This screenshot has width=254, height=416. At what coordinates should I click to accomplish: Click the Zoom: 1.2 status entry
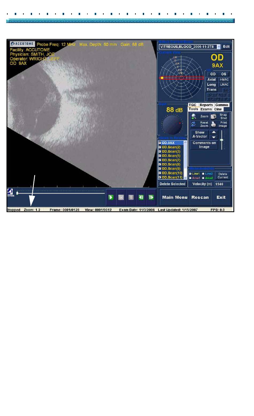(32, 210)
